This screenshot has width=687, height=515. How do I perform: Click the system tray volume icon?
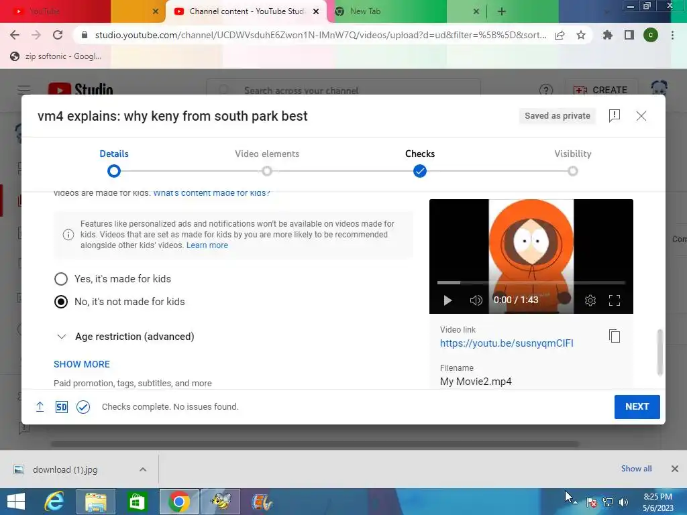[624, 502]
